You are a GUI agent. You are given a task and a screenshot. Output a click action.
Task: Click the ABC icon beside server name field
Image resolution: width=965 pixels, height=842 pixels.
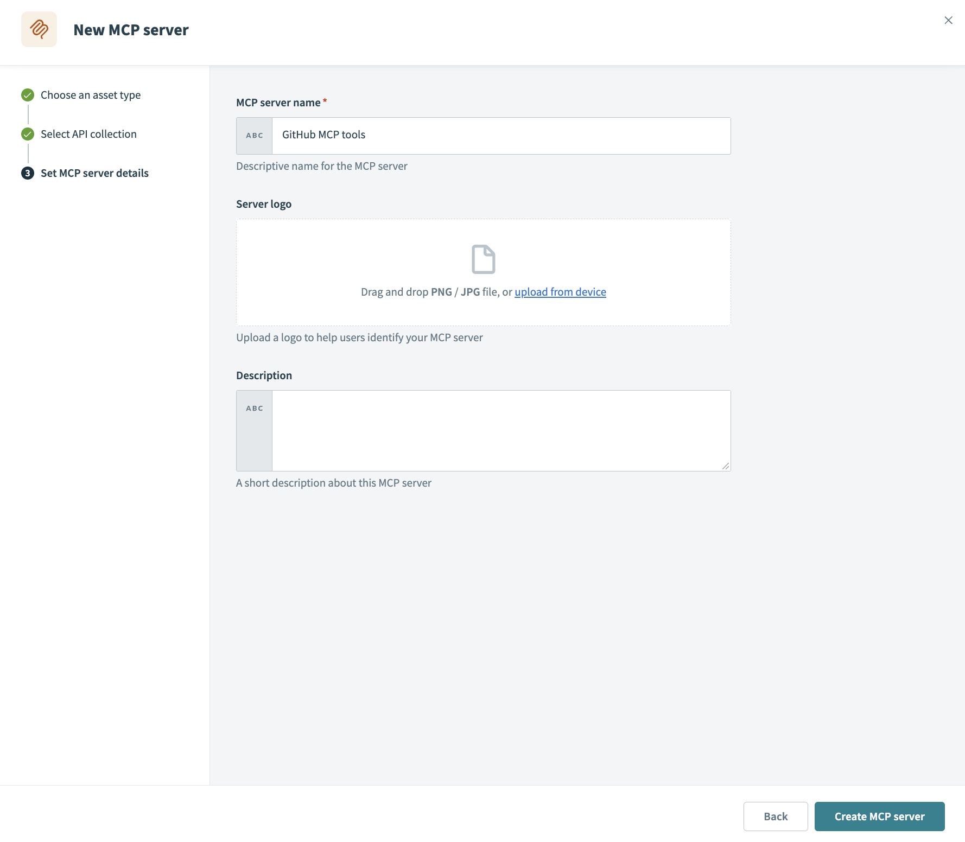pyautogui.click(x=253, y=136)
